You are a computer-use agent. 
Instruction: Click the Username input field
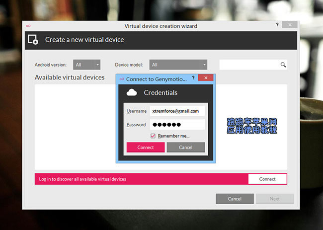tap(177, 111)
